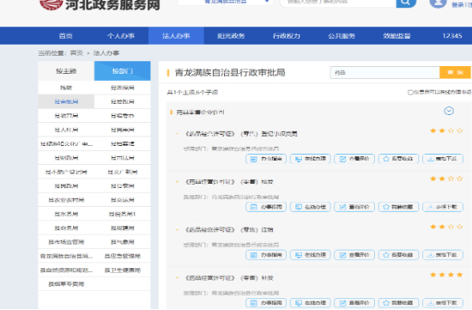Open the region selector dropdown in header
This screenshot has height=310, width=472.
pyautogui.click(x=226, y=3)
